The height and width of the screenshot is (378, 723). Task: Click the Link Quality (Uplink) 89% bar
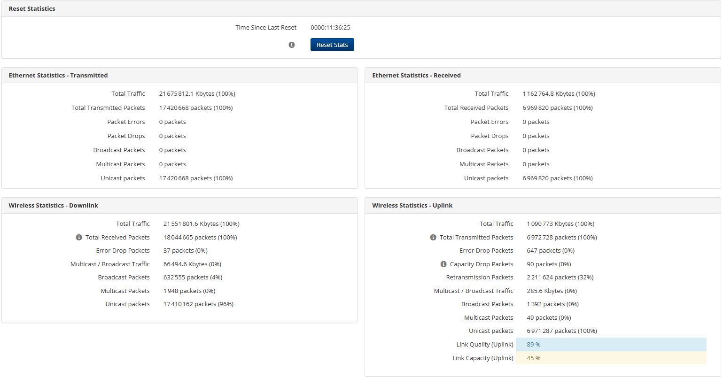coord(611,344)
